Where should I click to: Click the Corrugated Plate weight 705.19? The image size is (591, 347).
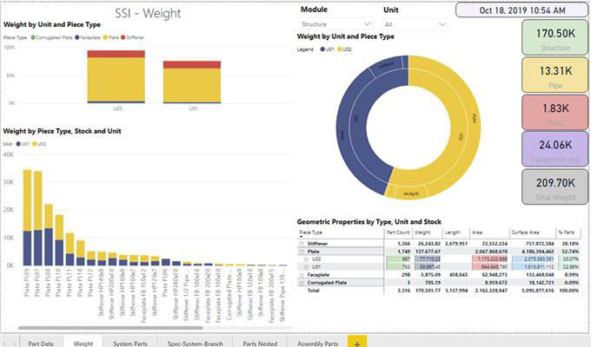pyautogui.click(x=432, y=283)
